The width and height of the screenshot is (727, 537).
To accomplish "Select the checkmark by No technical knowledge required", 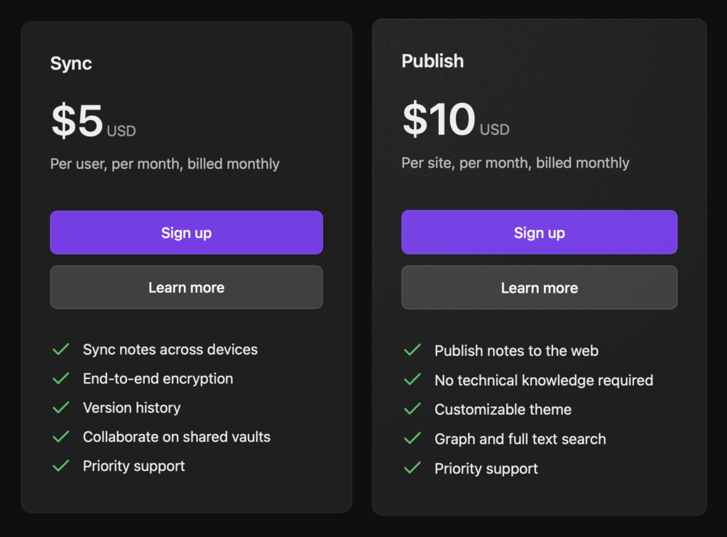I will click(x=412, y=380).
